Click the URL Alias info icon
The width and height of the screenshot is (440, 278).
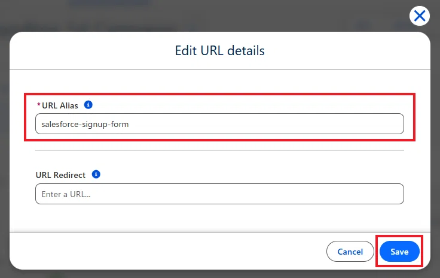[x=88, y=105]
